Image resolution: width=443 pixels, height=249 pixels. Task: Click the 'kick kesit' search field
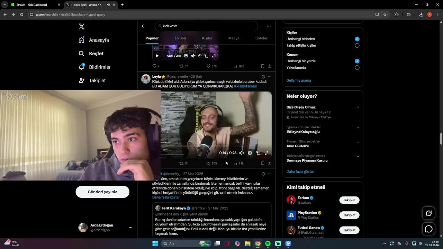pyautogui.click(x=207, y=26)
